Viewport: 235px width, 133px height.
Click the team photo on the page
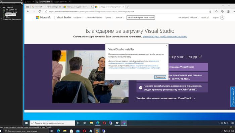click(x=90, y=77)
